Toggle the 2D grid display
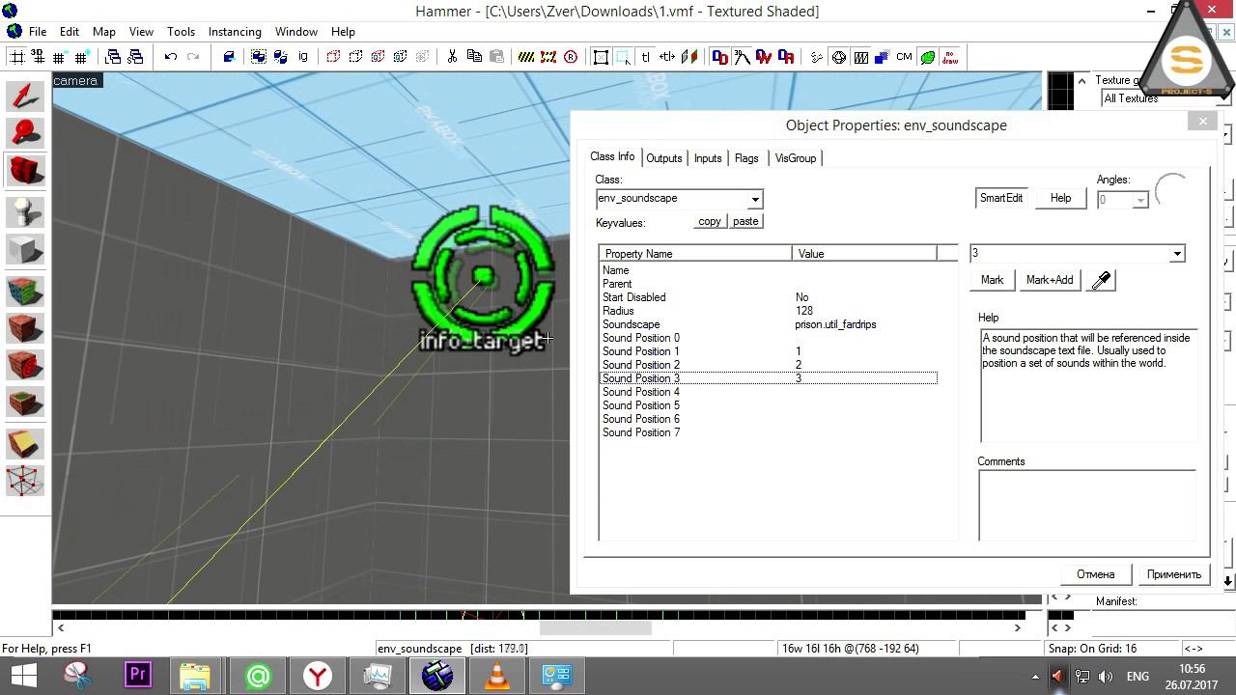 (x=17, y=57)
